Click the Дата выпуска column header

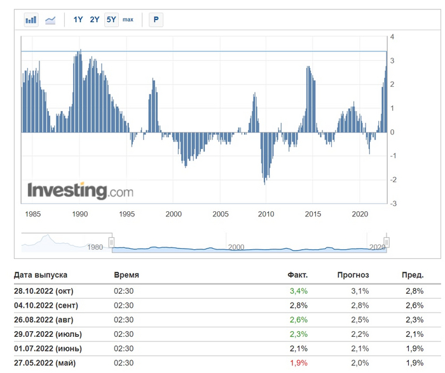click(40, 275)
